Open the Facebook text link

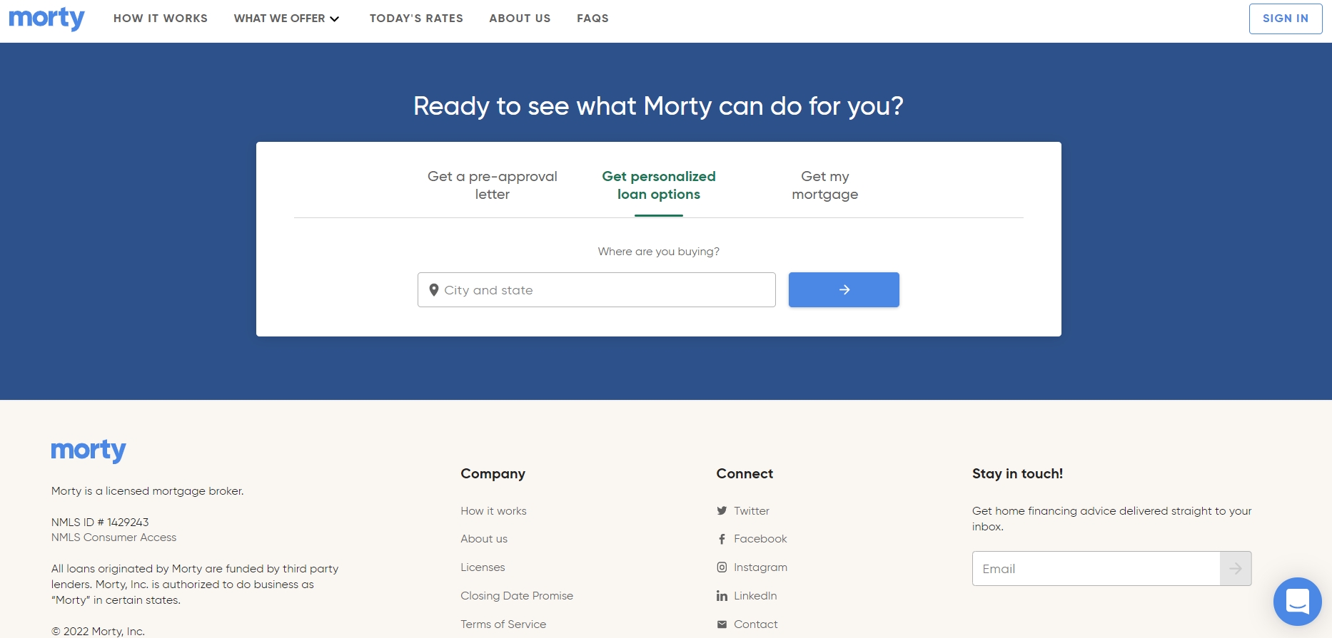[760, 539]
